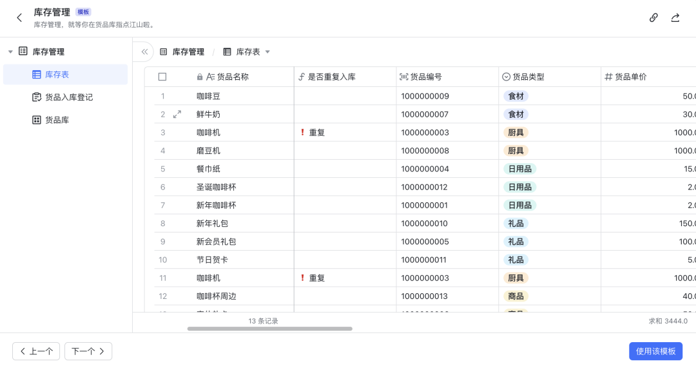696x366 pixels.
Task: Click formula icon in 是否重复入库 header
Action: [302, 77]
